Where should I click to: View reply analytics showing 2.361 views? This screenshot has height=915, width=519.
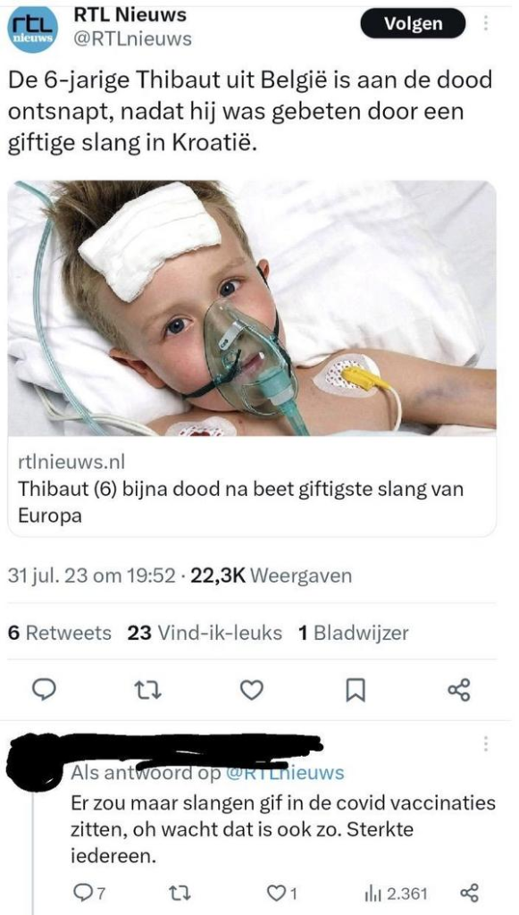click(x=396, y=894)
